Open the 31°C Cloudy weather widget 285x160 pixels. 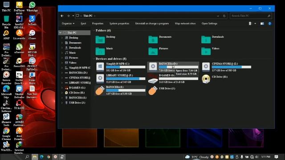[197, 157]
